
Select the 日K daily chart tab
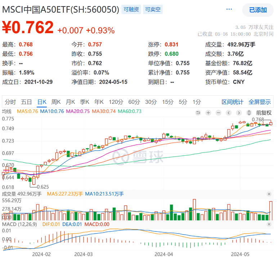pyautogui.click(x=42, y=102)
